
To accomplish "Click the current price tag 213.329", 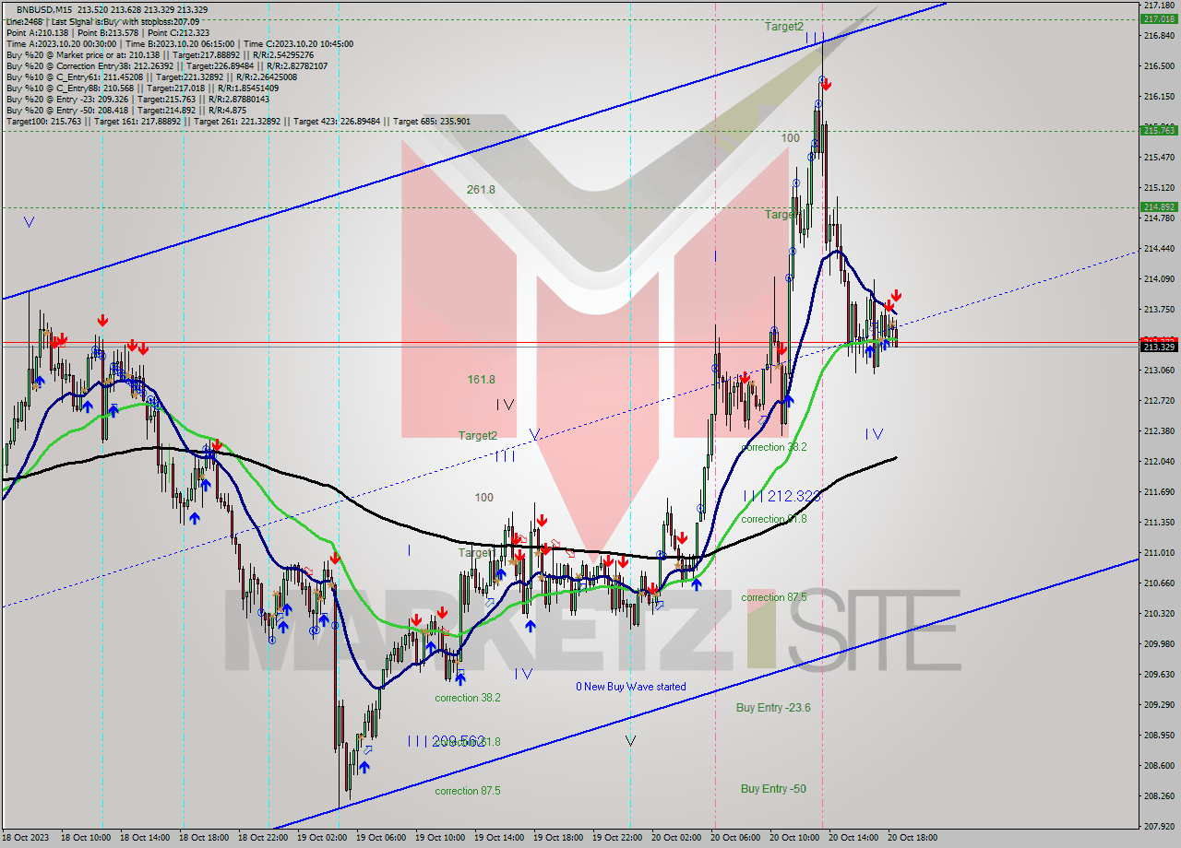I will click(1158, 347).
